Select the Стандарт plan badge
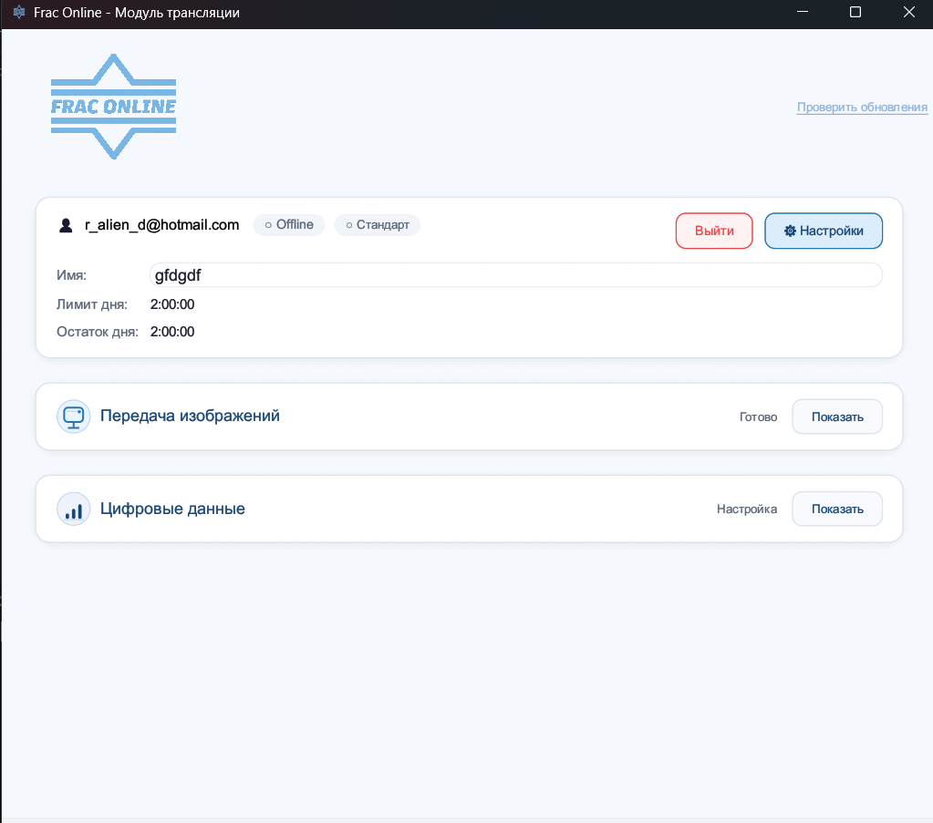The image size is (933, 823). click(x=378, y=225)
